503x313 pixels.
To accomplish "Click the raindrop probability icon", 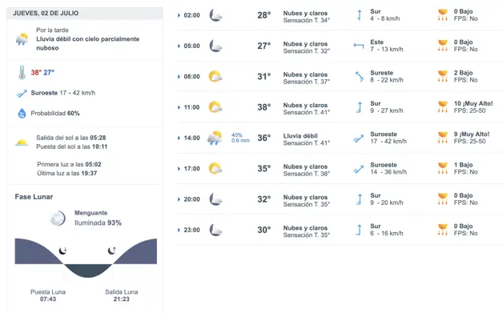I will [x=22, y=113].
